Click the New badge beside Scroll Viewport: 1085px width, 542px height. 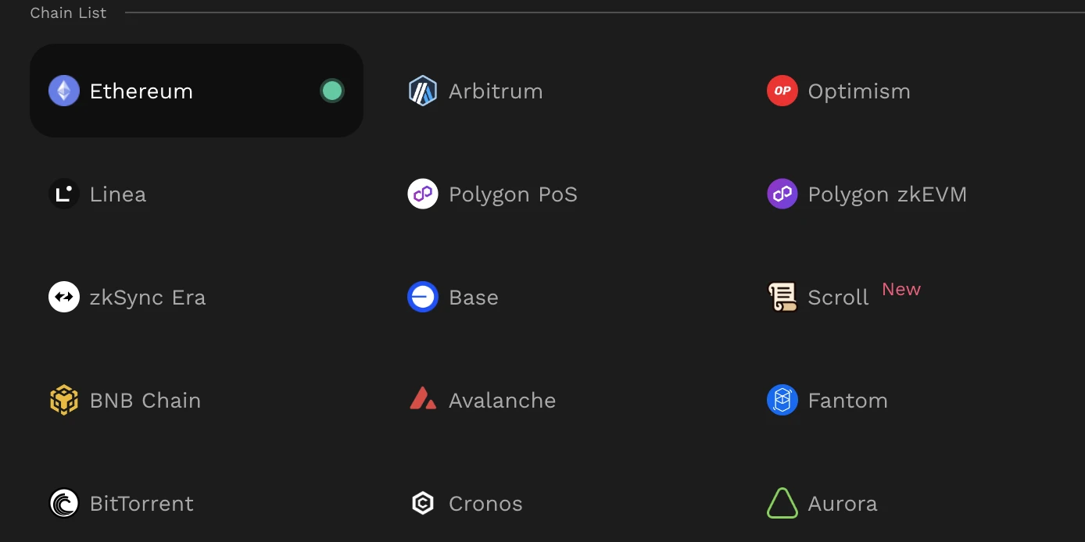901,289
